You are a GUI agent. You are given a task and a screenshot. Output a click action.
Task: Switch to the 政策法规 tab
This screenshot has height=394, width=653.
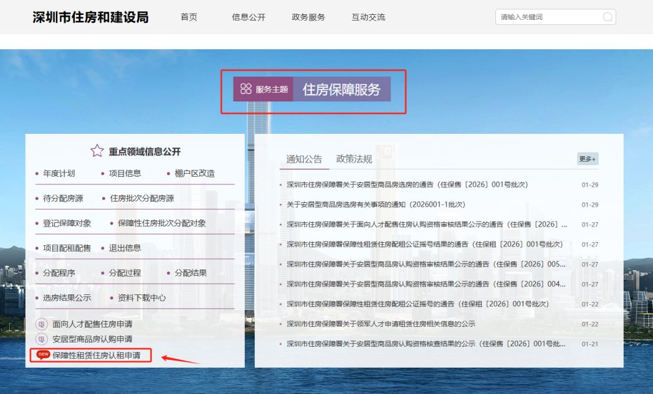click(x=354, y=159)
